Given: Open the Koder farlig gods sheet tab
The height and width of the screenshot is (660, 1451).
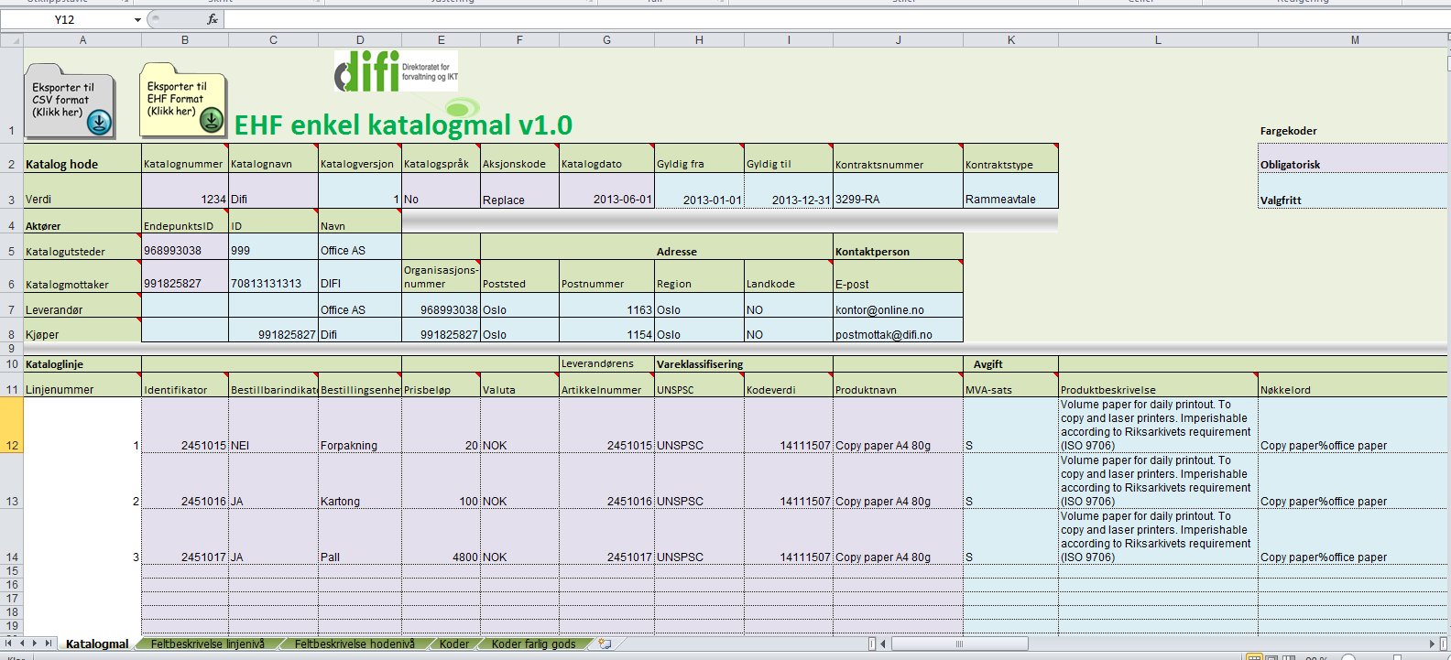Looking at the screenshot, I should pos(533,644).
